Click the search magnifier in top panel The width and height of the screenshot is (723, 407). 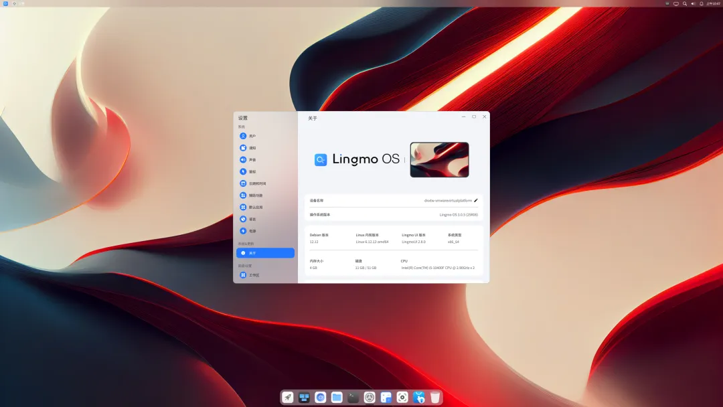point(685,3)
